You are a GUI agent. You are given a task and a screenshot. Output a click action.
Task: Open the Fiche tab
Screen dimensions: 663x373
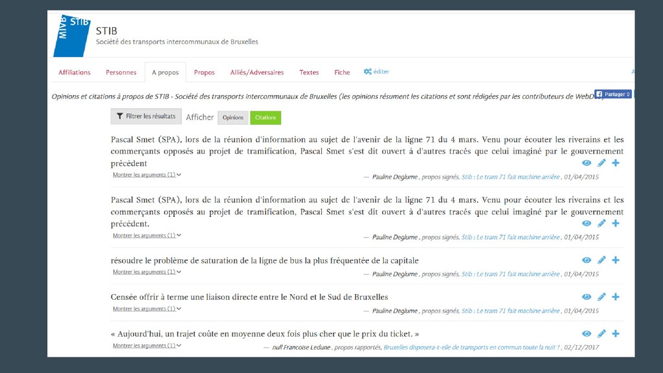(342, 73)
